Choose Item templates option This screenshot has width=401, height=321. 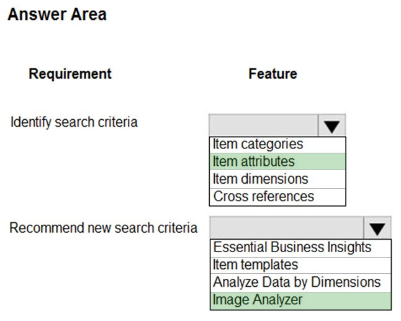(300, 265)
